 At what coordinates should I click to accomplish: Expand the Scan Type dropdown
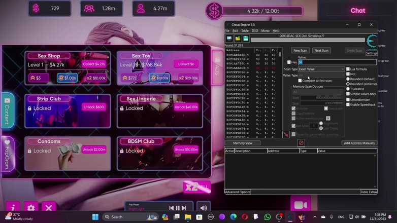(x=321, y=69)
